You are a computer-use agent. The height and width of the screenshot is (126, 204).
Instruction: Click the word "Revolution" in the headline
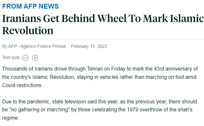[28, 31]
